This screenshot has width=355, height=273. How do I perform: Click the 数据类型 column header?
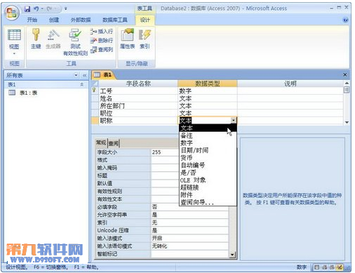click(x=208, y=84)
